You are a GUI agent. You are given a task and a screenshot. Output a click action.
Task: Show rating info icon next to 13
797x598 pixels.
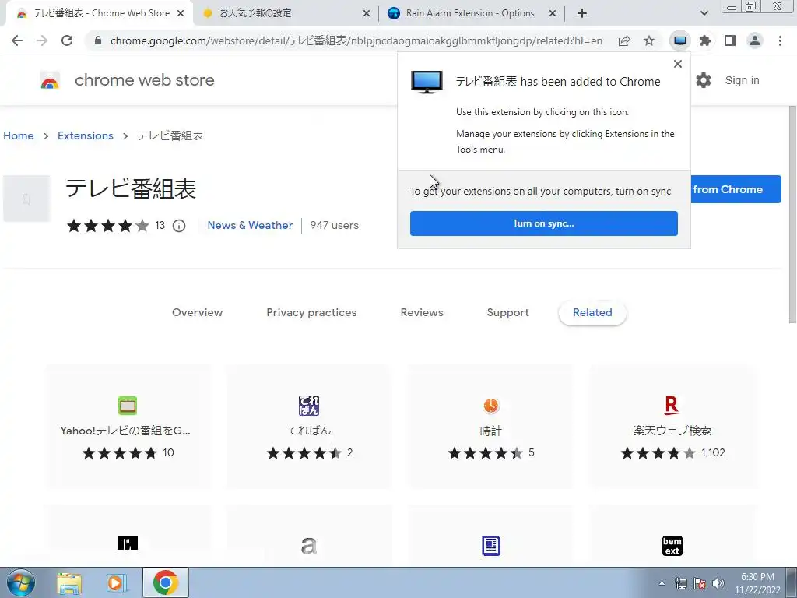coord(179,225)
